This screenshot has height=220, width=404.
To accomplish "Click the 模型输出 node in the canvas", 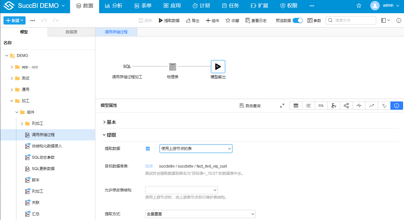I will click(x=218, y=66).
